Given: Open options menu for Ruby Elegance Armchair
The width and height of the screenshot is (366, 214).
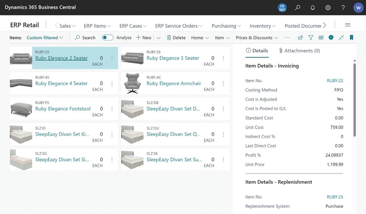Looking at the screenshot, I should tap(223, 83).
